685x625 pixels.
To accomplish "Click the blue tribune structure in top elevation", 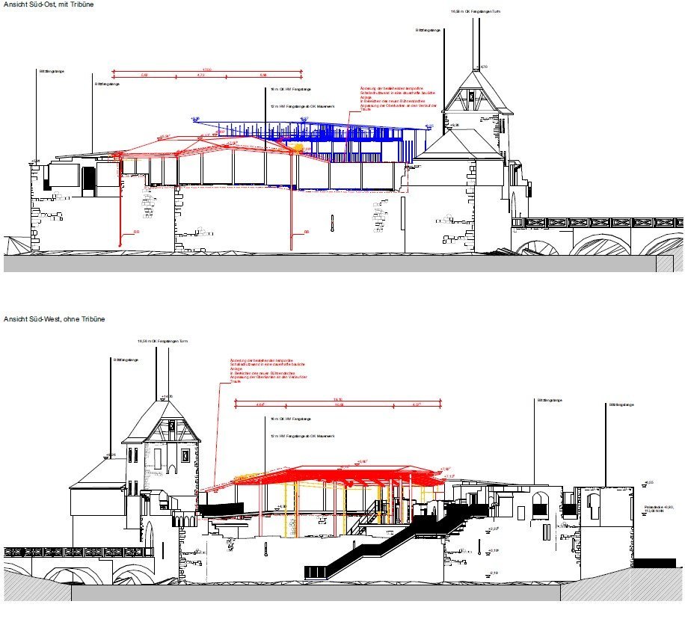I will [x=351, y=138].
